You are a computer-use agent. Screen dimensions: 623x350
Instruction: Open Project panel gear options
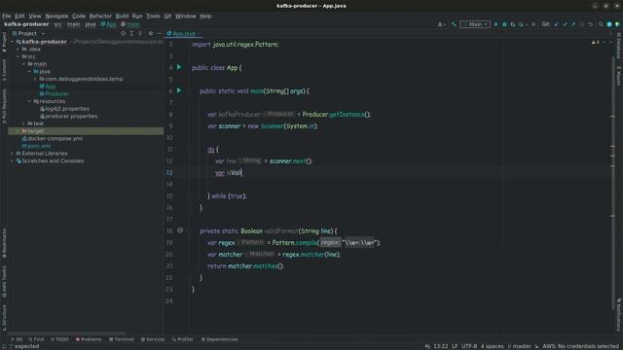pos(151,34)
